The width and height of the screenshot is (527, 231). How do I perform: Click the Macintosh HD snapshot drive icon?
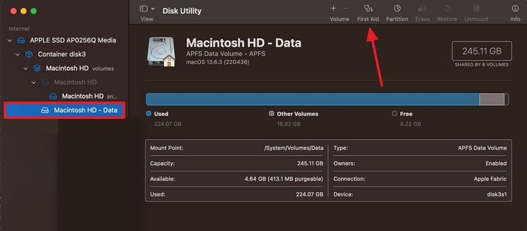pyautogui.click(x=53, y=96)
